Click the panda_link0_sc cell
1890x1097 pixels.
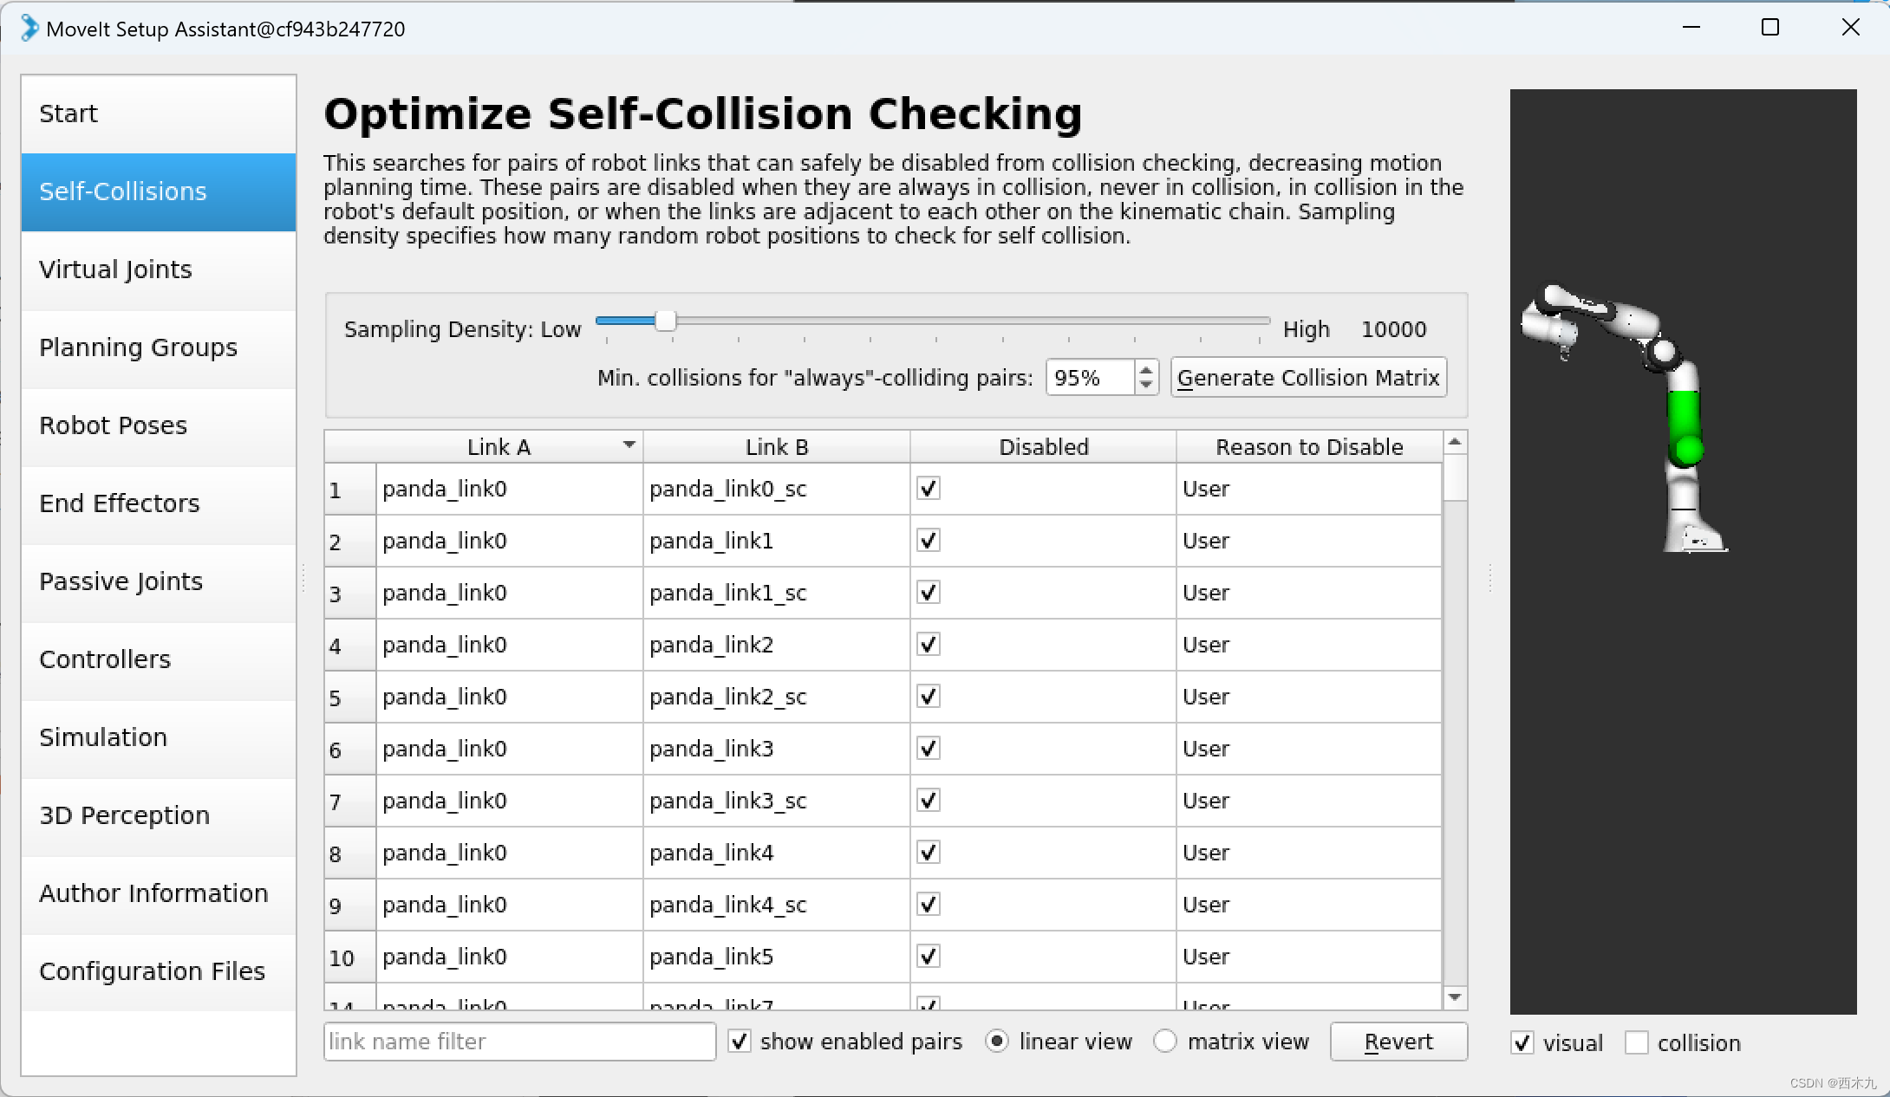(x=777, y=489)
